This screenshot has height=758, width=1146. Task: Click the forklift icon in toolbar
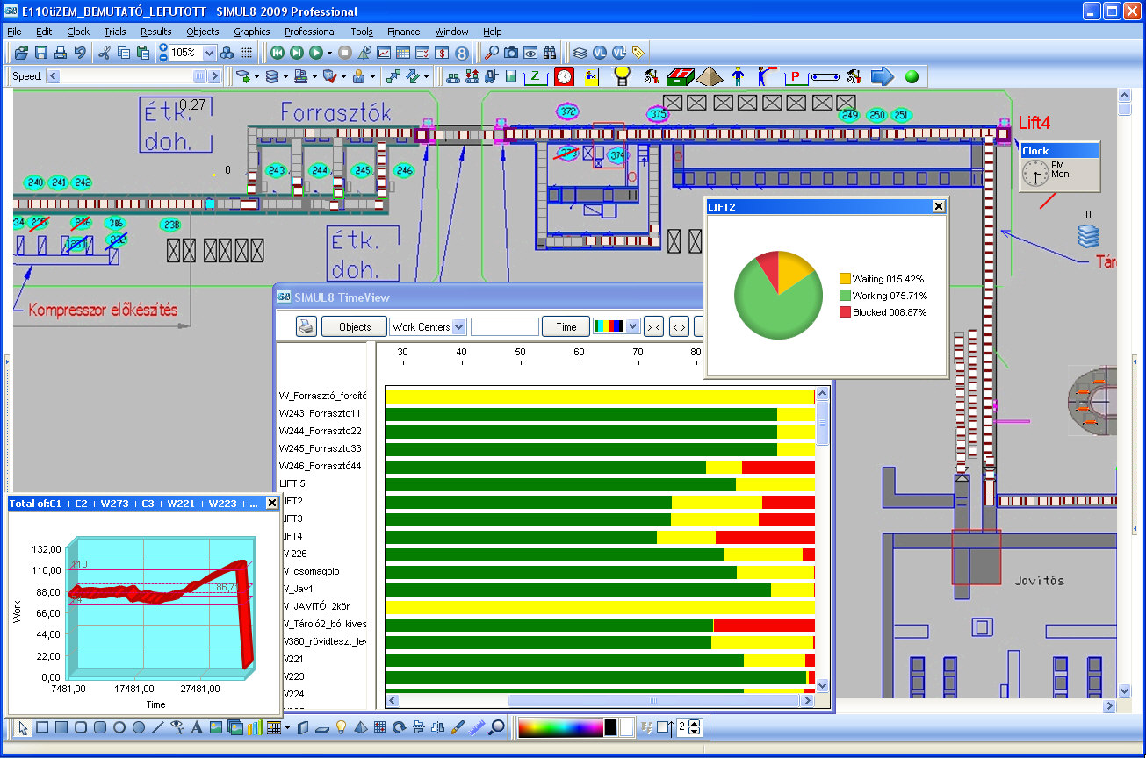tap(491, 76)
